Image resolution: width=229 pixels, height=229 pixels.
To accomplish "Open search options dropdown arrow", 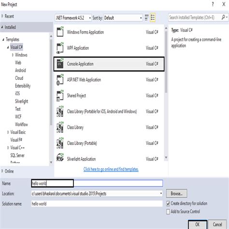I will (227, 17).
